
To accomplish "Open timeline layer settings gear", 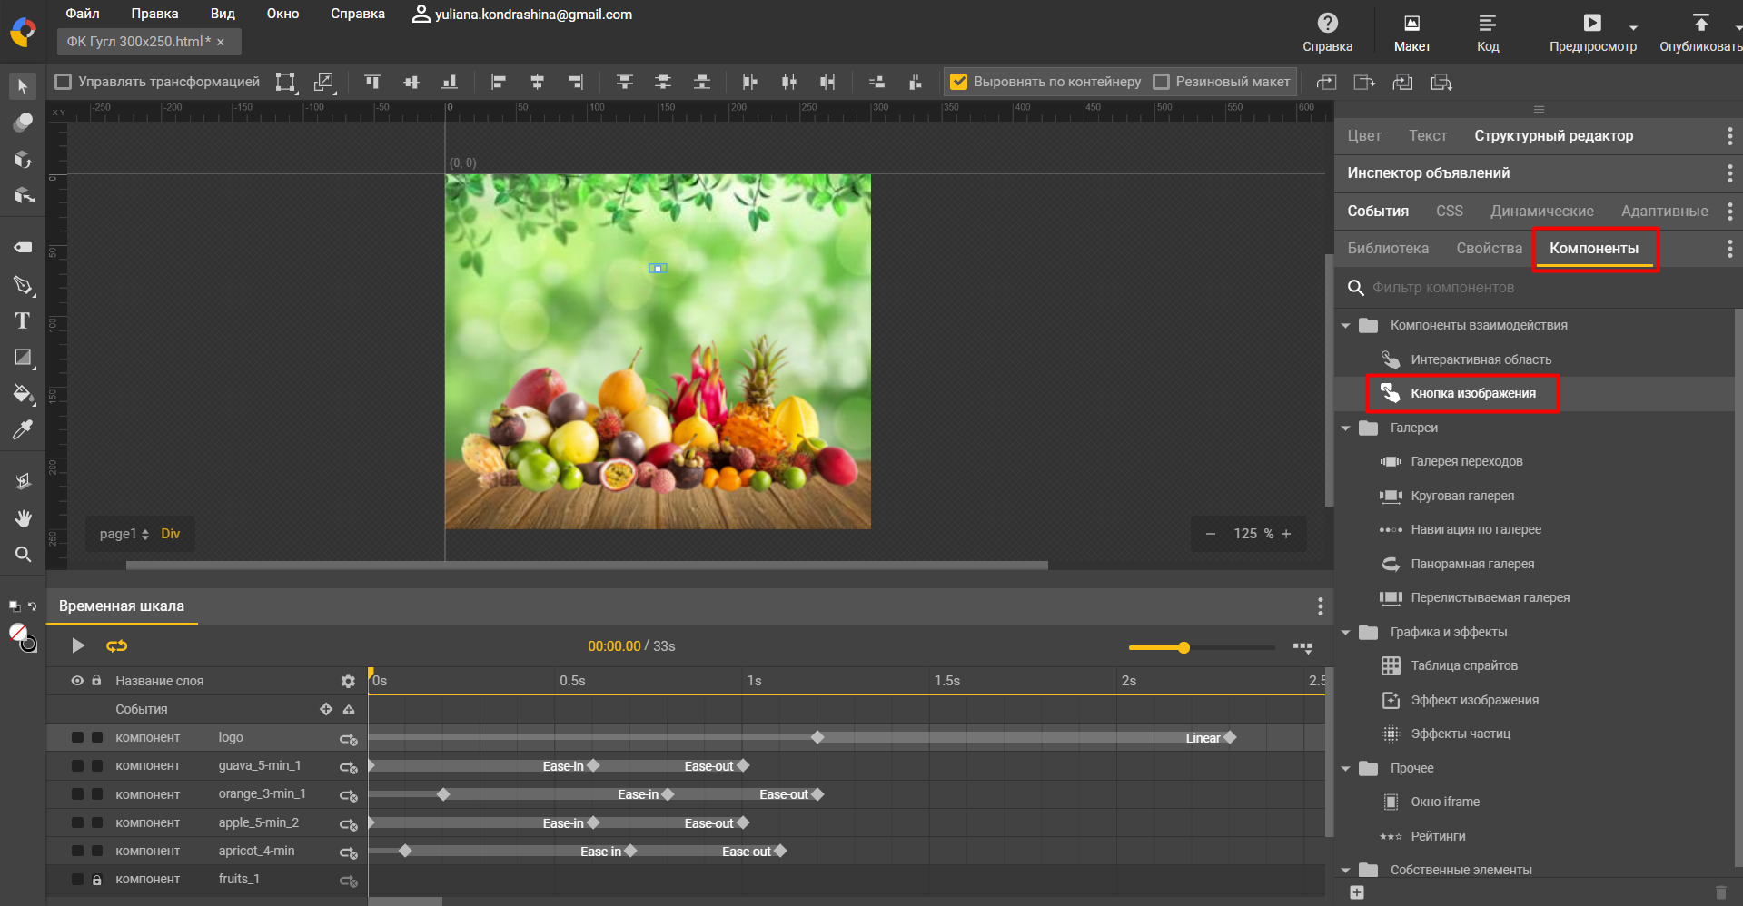I will point(348,681).
